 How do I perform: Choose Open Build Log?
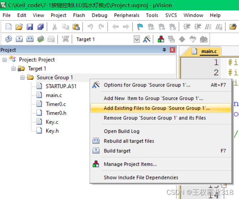coord(161,131)
